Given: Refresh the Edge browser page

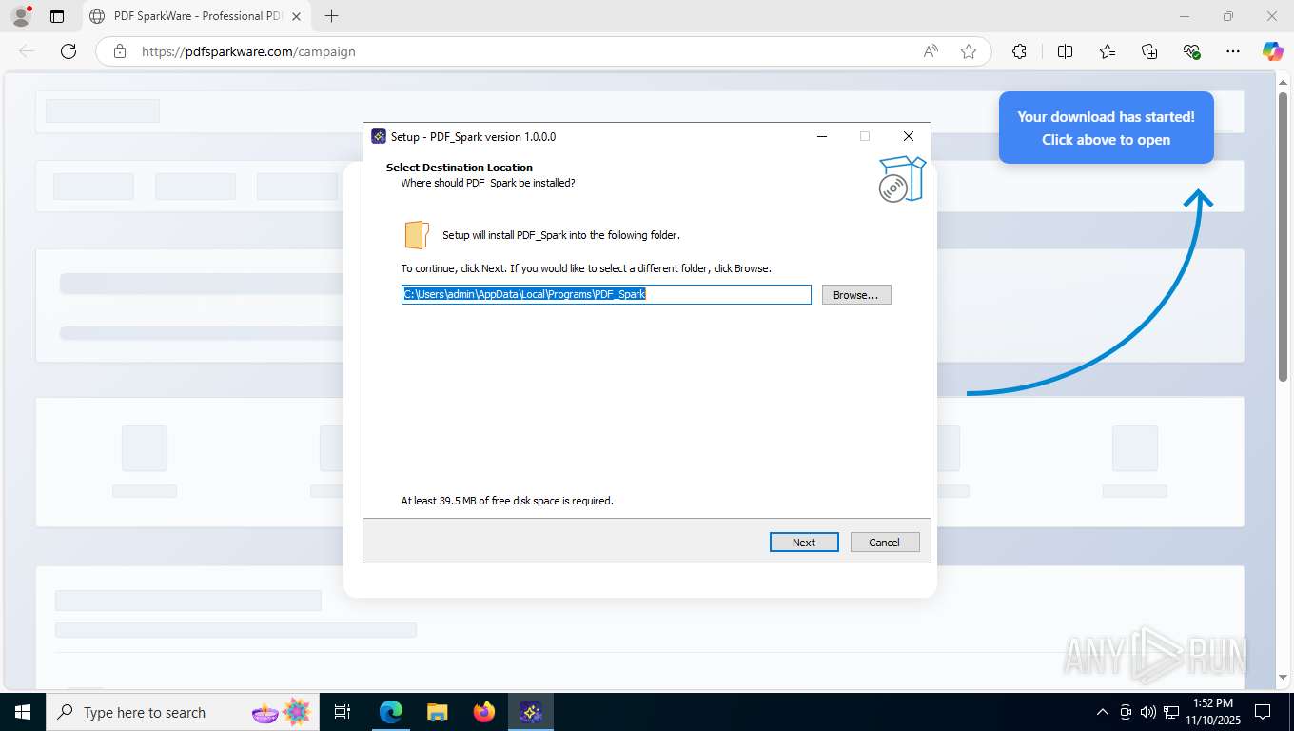Looking at the screenshot, I should [69, 51].
